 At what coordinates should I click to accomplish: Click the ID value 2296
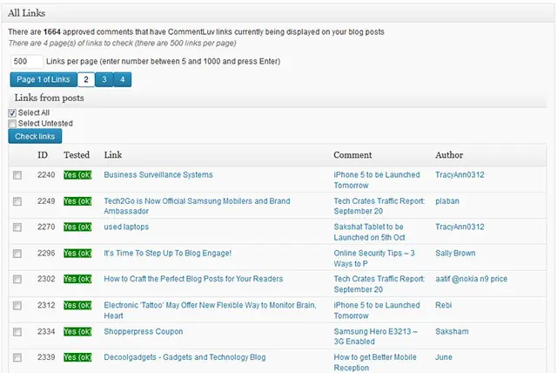pos(46,254)
